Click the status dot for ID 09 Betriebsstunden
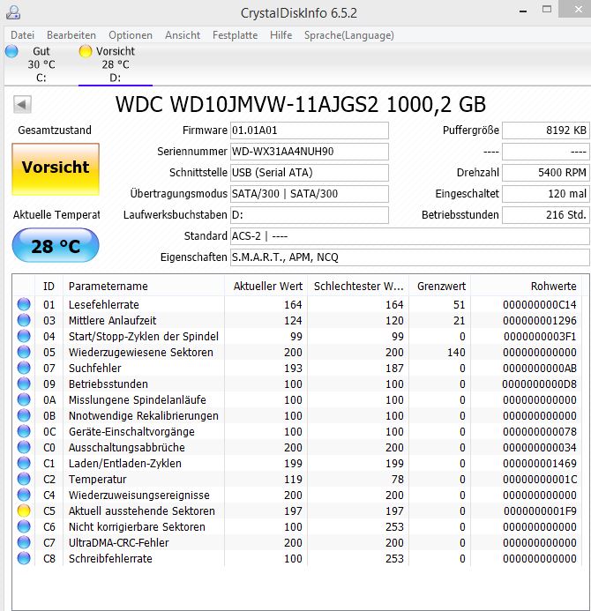 coord(24,384)
